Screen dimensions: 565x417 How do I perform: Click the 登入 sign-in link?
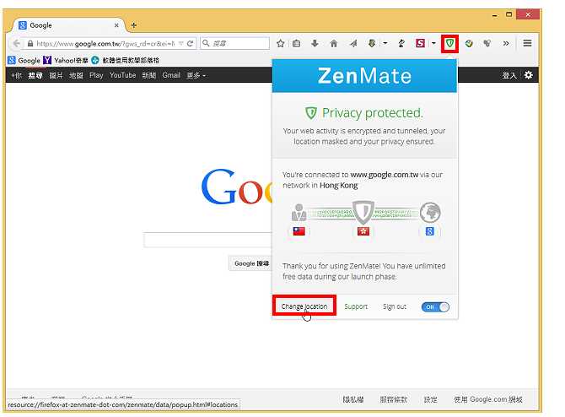coord(509,75)
